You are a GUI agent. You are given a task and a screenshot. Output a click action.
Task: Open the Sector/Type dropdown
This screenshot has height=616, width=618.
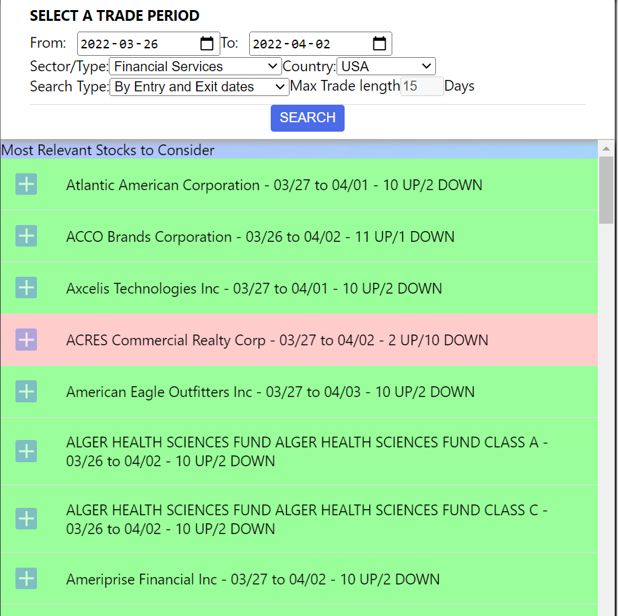tap(195, 67)
